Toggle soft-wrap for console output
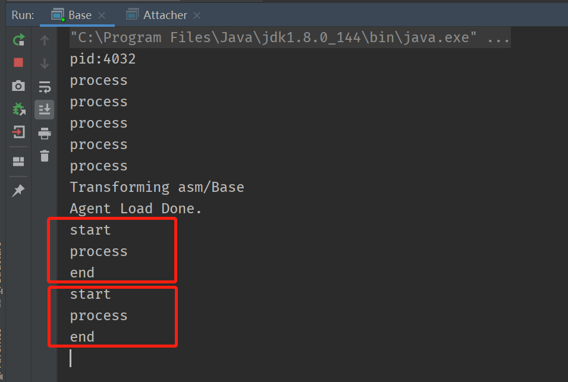The image size is (568, 382). [45, 87]
